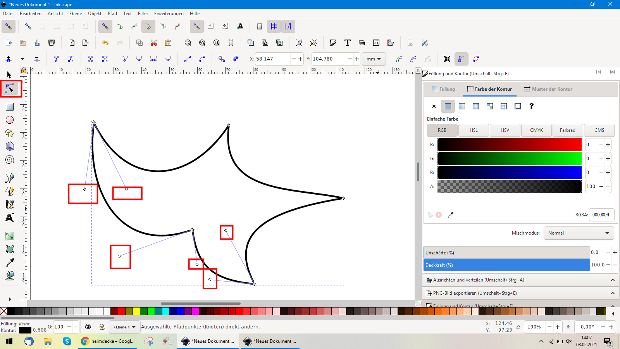Click the cut scissors icon

154,43
